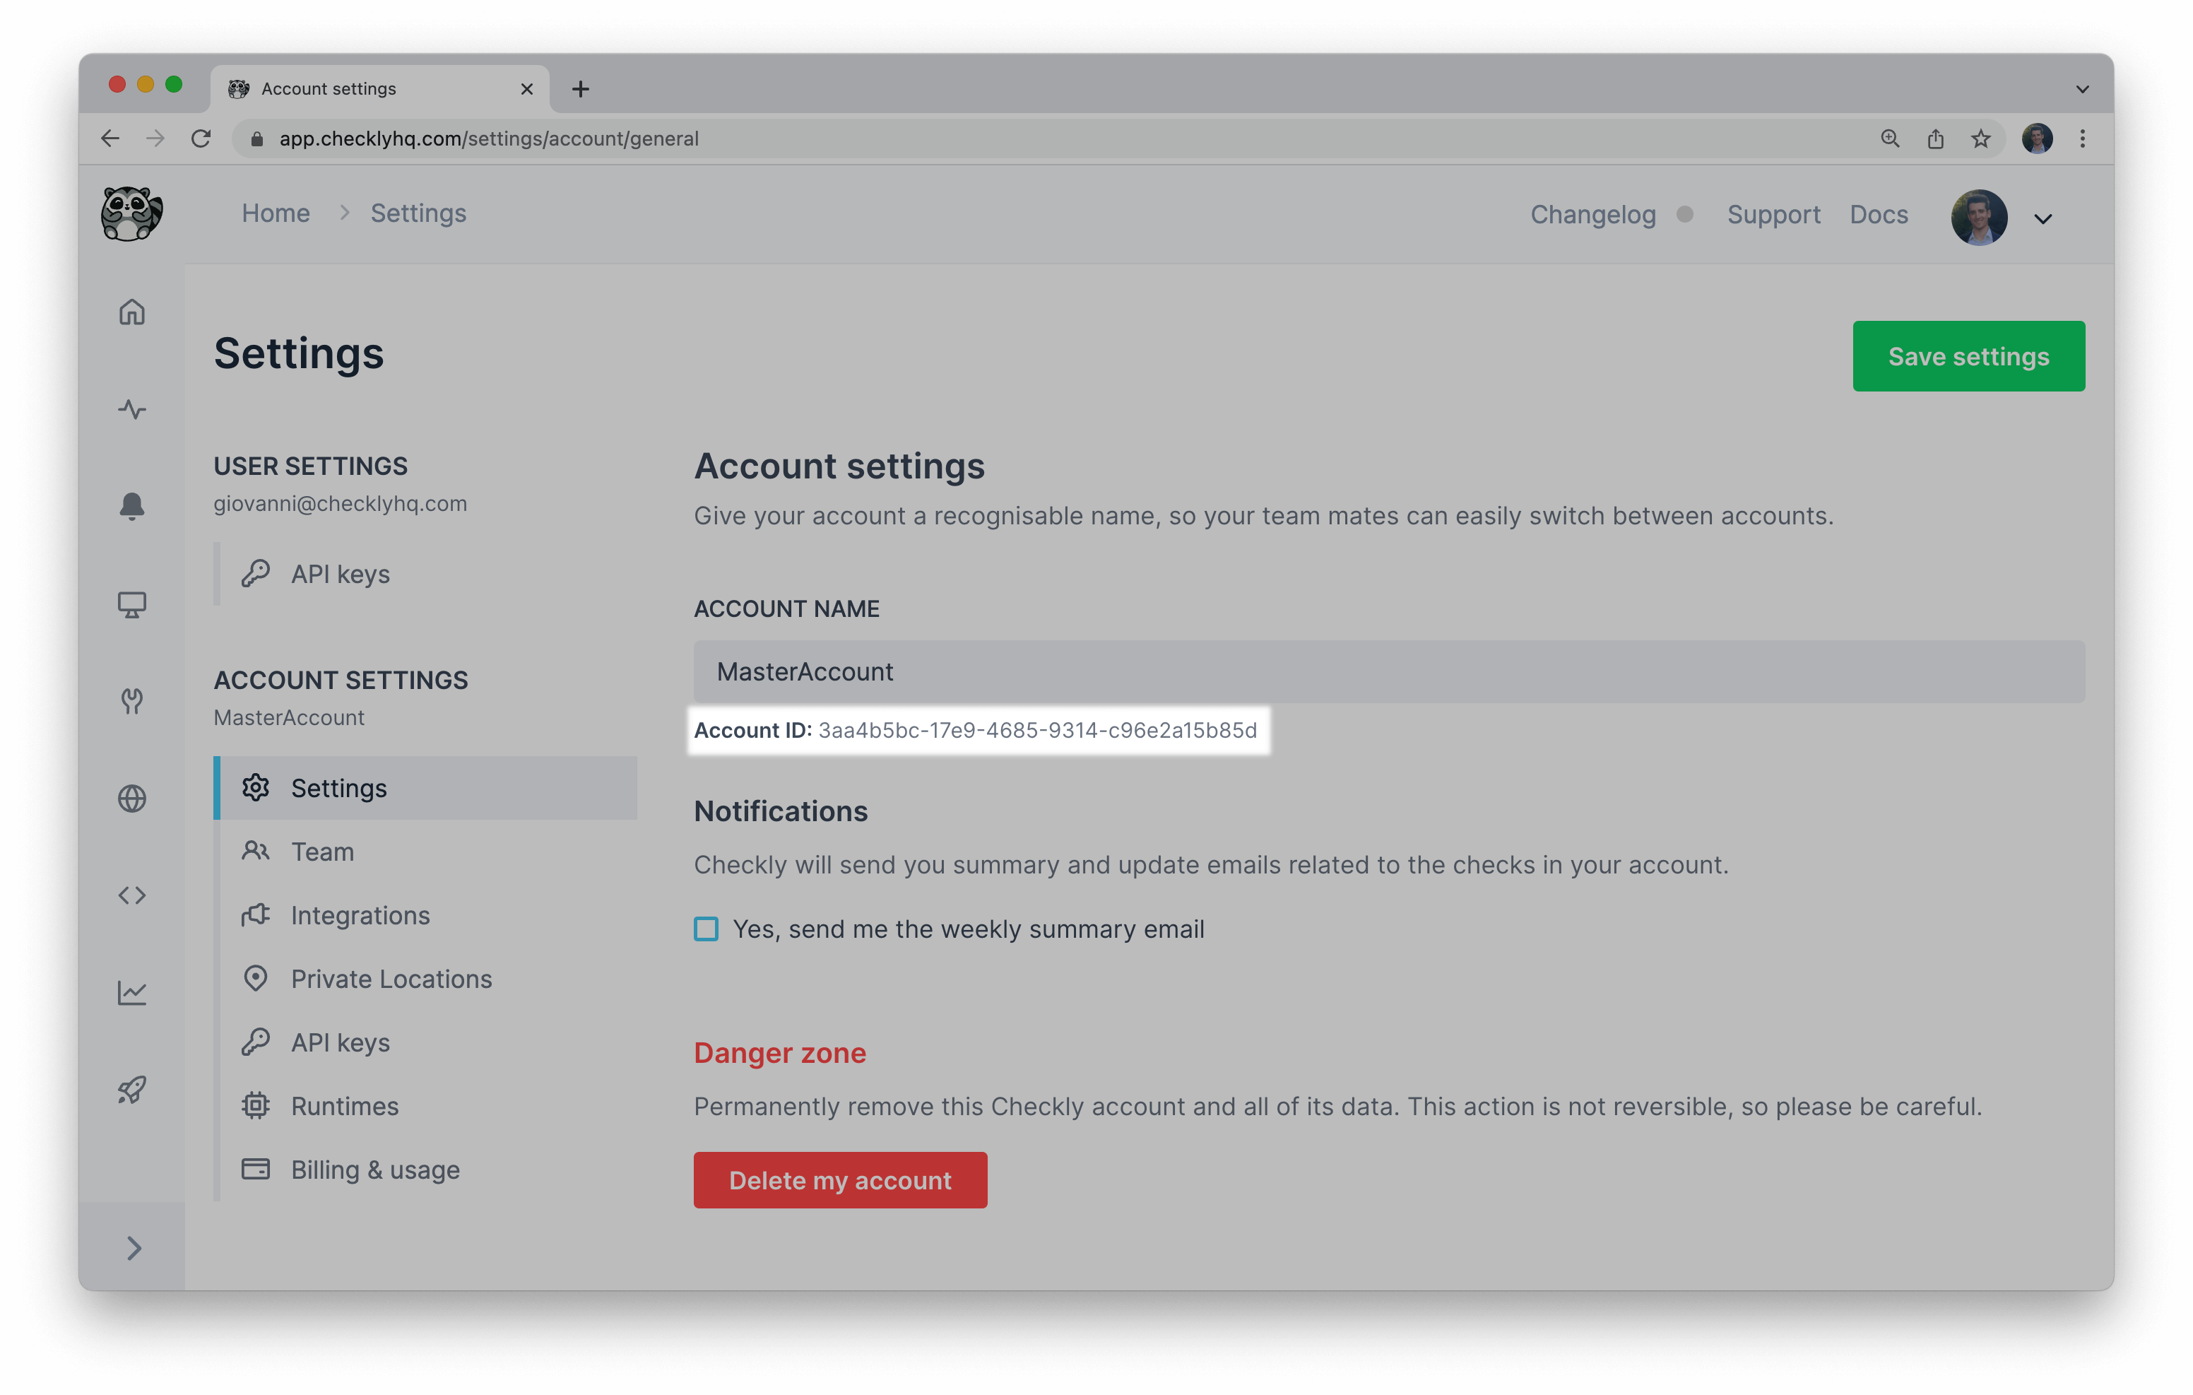
Task: Open private locations globe icon
Action: (x=133, y=798)
